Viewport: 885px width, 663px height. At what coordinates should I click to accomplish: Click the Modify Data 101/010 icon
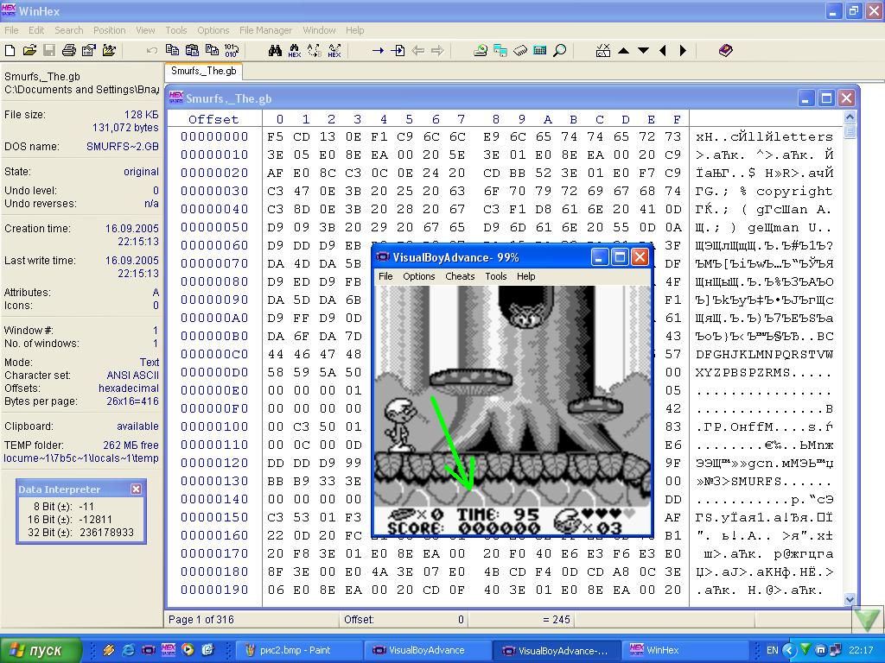(x=232, y=51)
